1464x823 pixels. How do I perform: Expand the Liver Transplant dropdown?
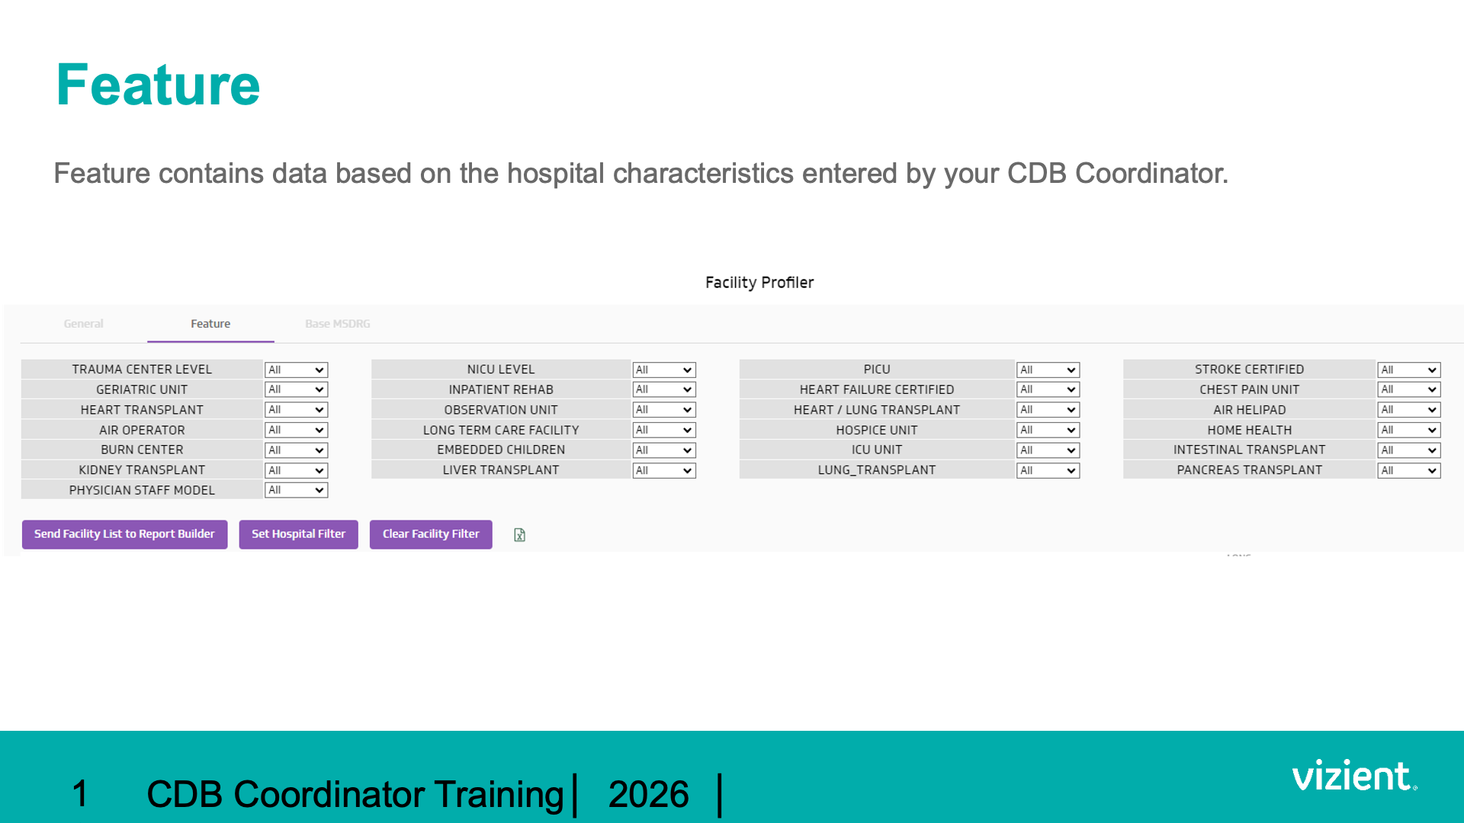(x=663, y=471)
